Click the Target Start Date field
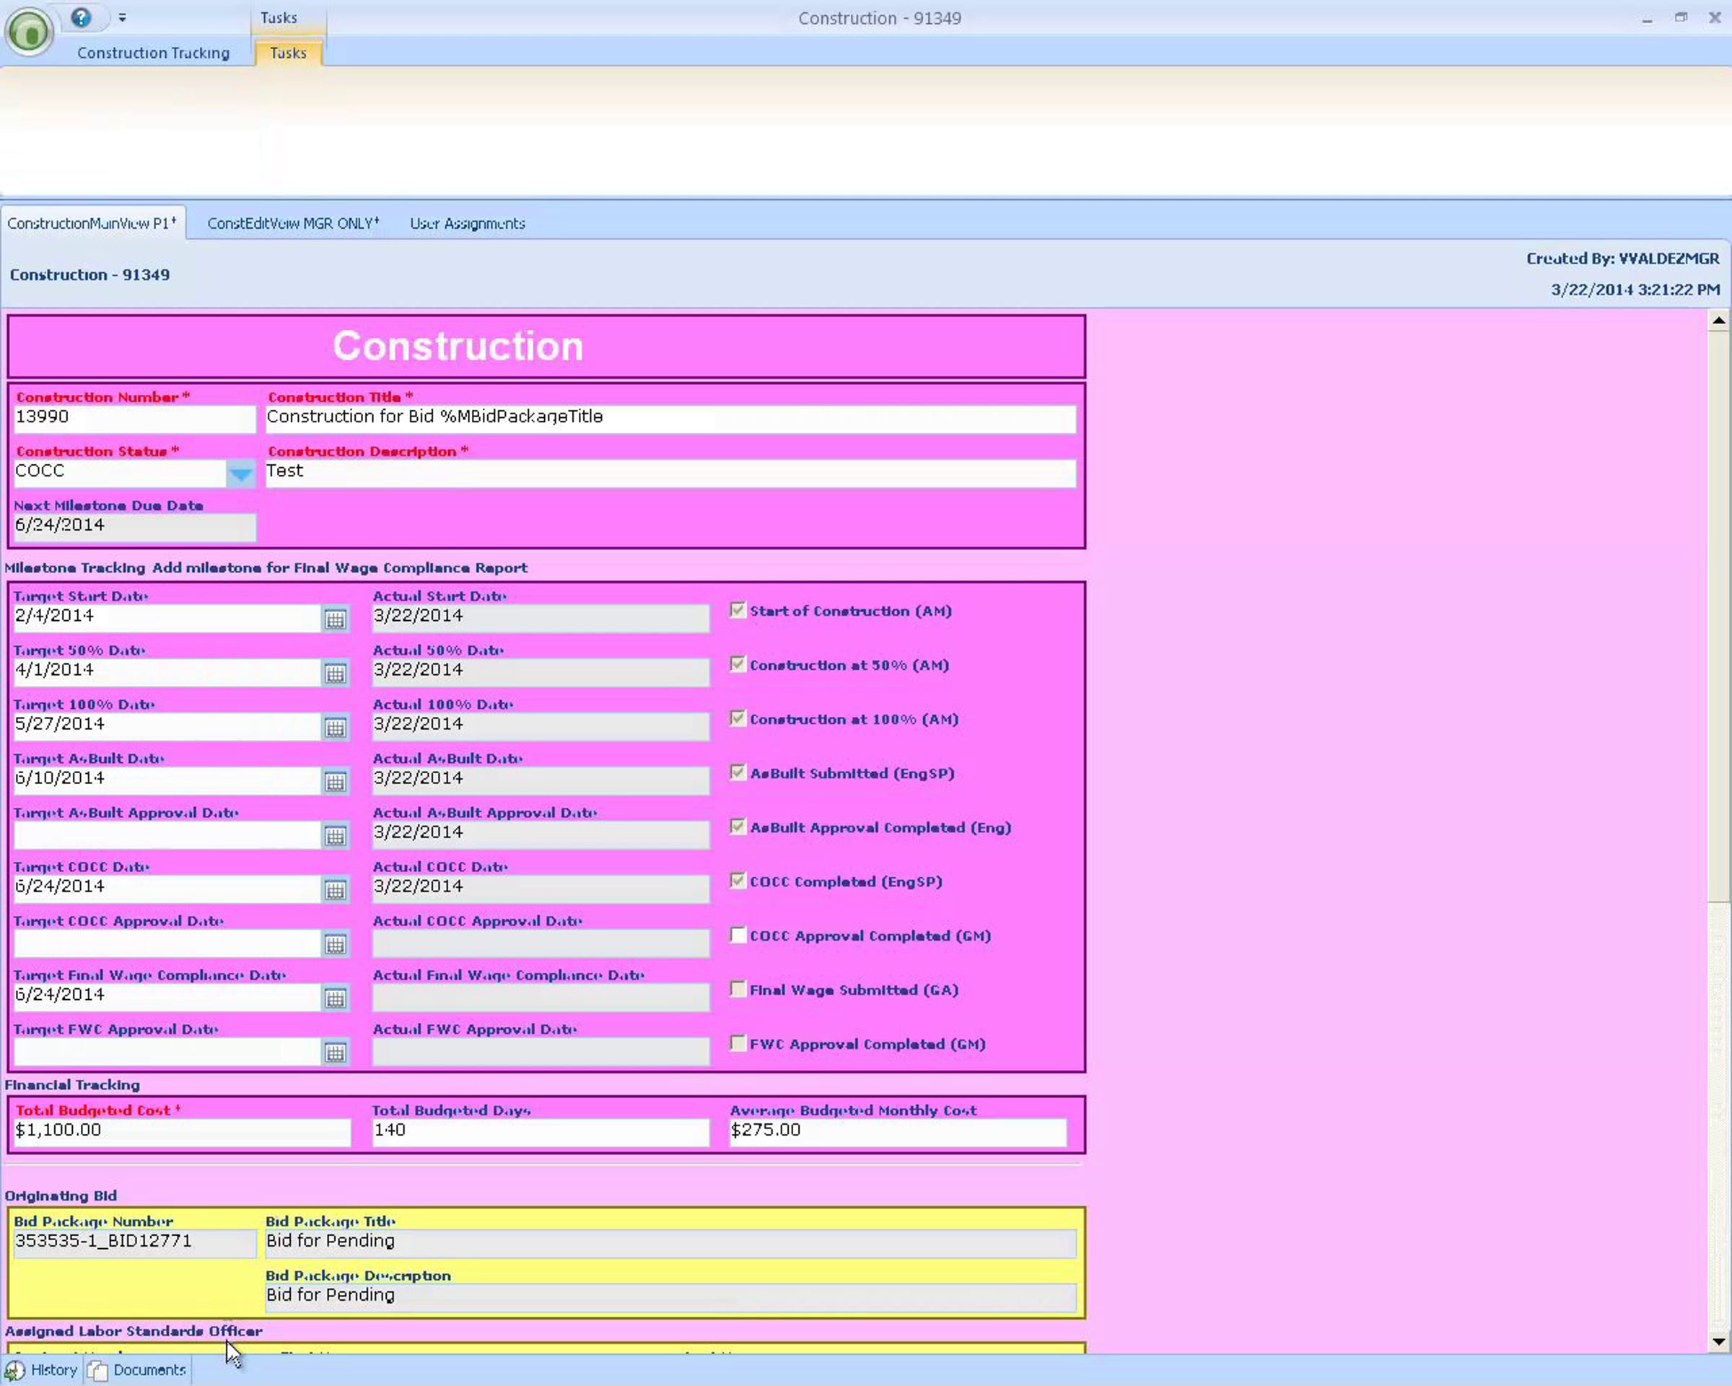1732x1386 pixels. tap(167, 618)
